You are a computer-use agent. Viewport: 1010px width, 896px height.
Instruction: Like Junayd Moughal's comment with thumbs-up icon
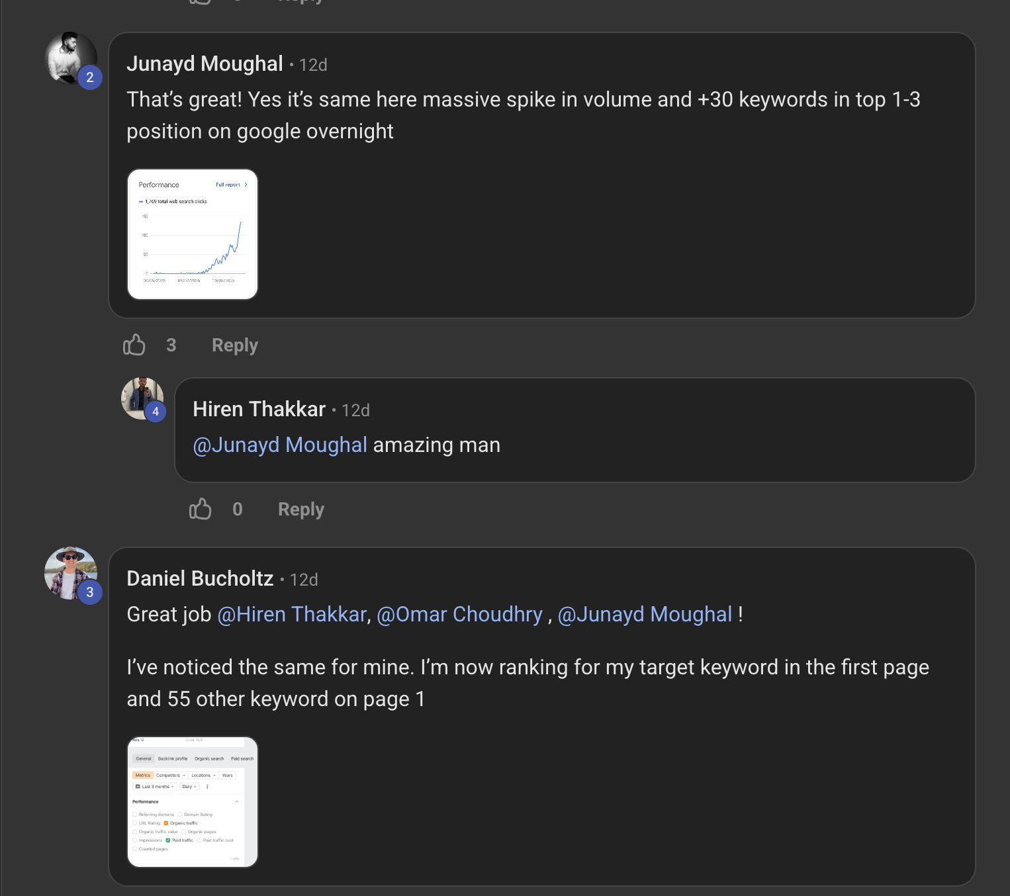click(134, 345)
